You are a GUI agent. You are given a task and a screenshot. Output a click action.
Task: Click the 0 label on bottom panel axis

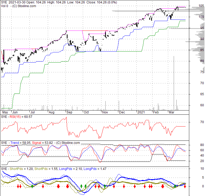(203, 186)
